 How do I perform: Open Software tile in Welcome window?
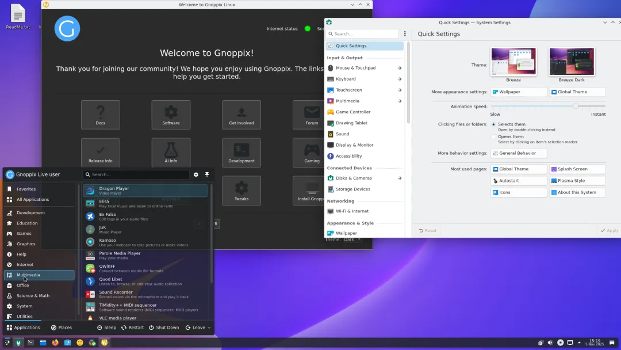tap(171, 115)
